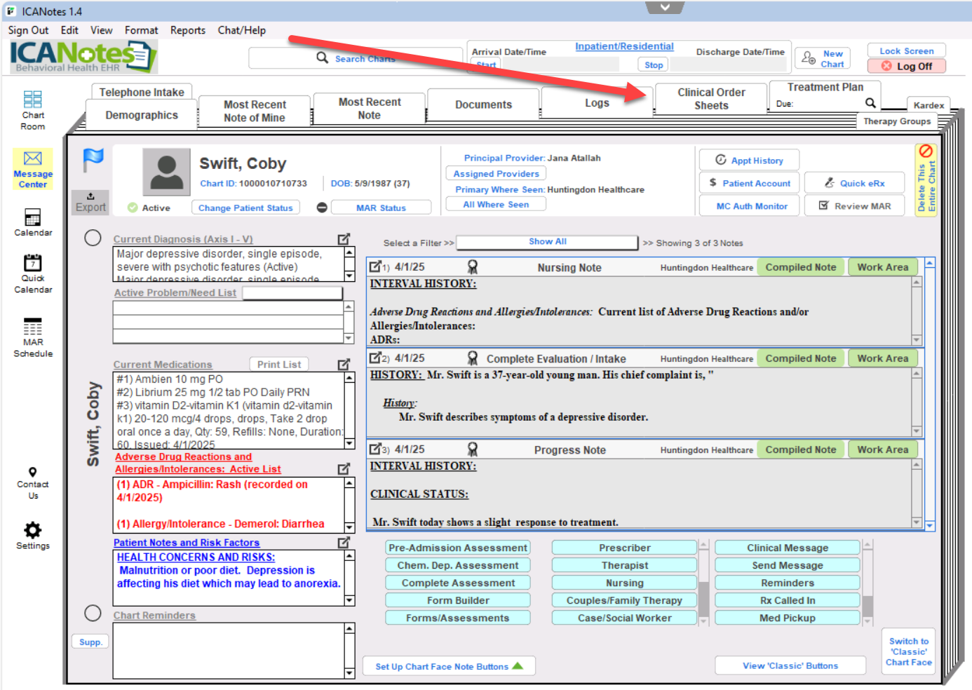Expand the collapsed top panel chevron
The height and width of the screenshot is (690, 972).
(x=665, y=7)
